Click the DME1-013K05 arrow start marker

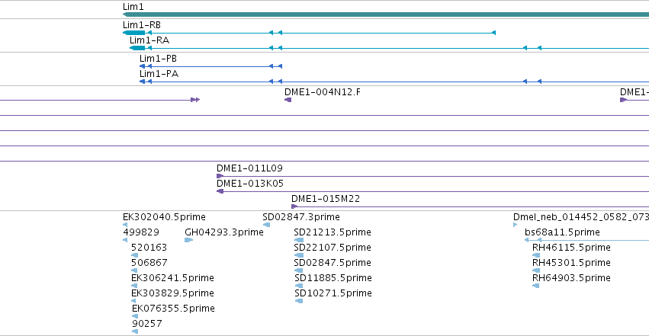220,191
